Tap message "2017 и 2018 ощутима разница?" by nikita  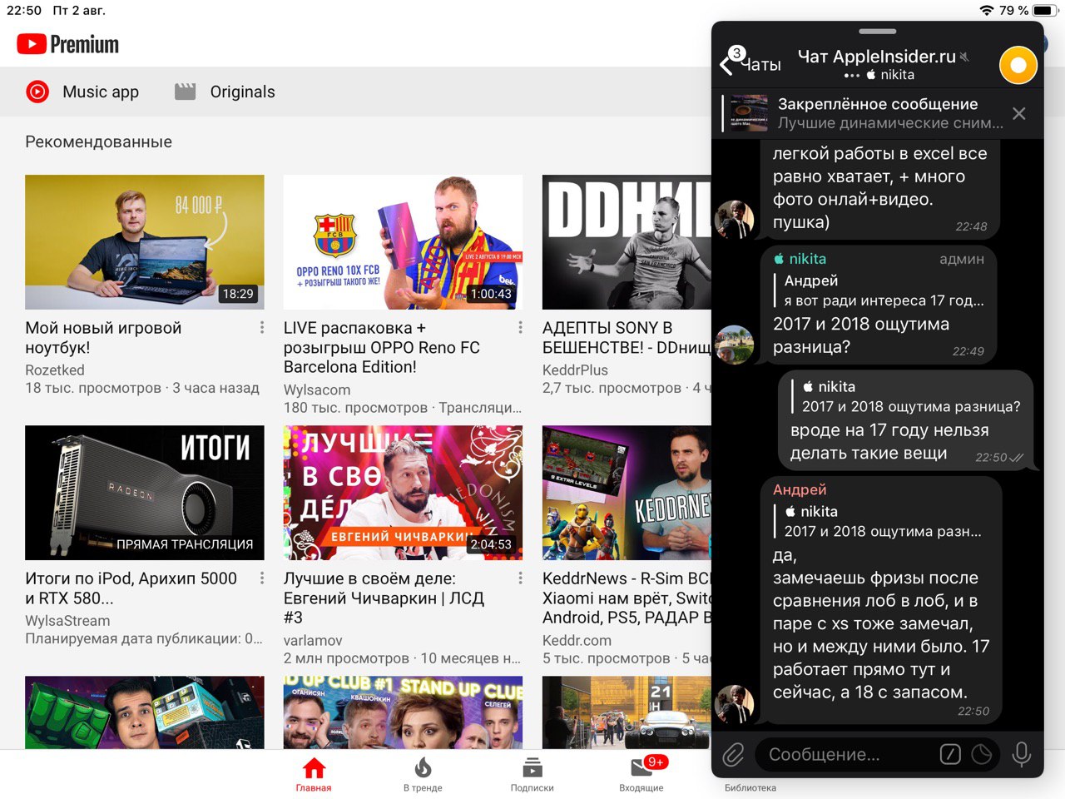pos(860,335)
